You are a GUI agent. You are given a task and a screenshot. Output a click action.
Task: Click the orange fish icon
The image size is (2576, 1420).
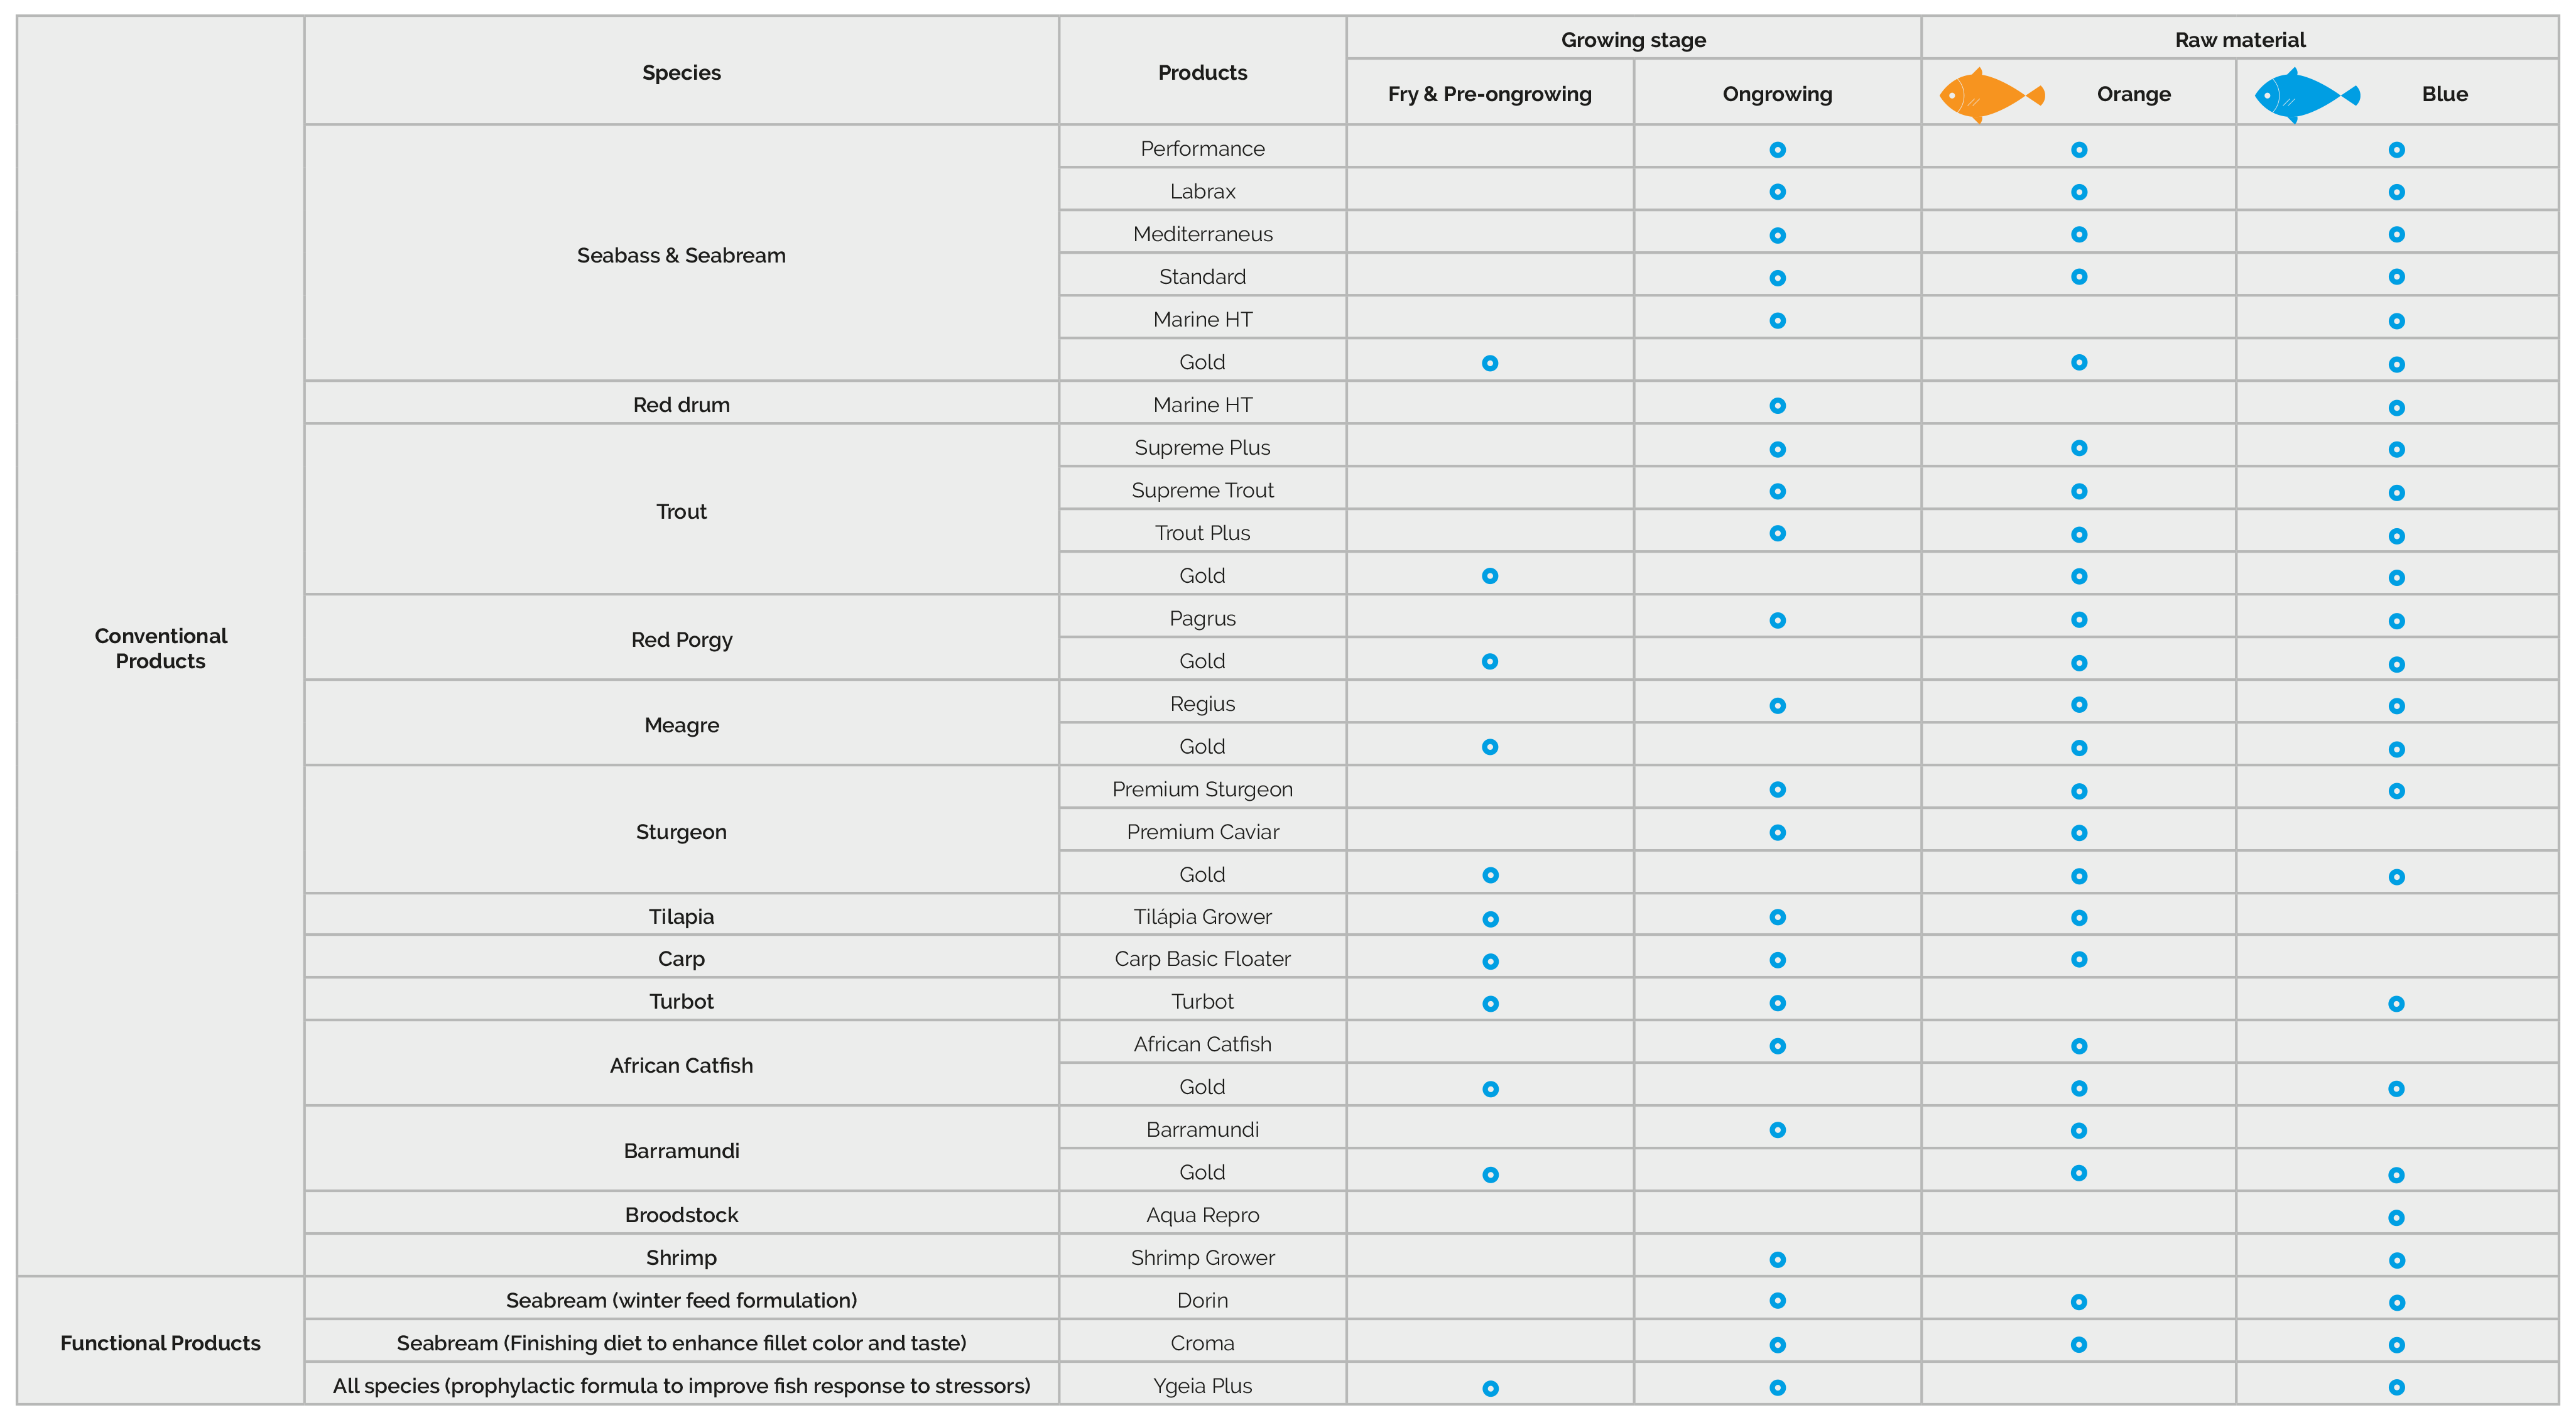coord(1989,95)
